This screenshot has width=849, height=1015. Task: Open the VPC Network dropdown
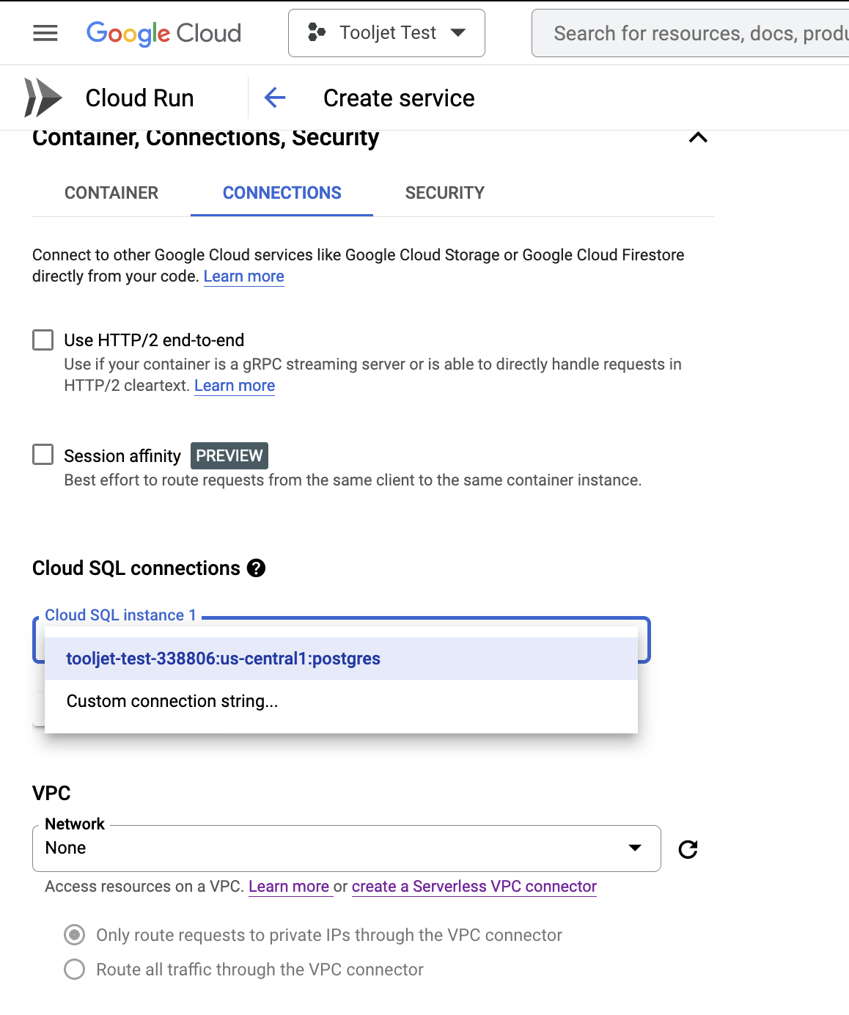coord(346,849)
